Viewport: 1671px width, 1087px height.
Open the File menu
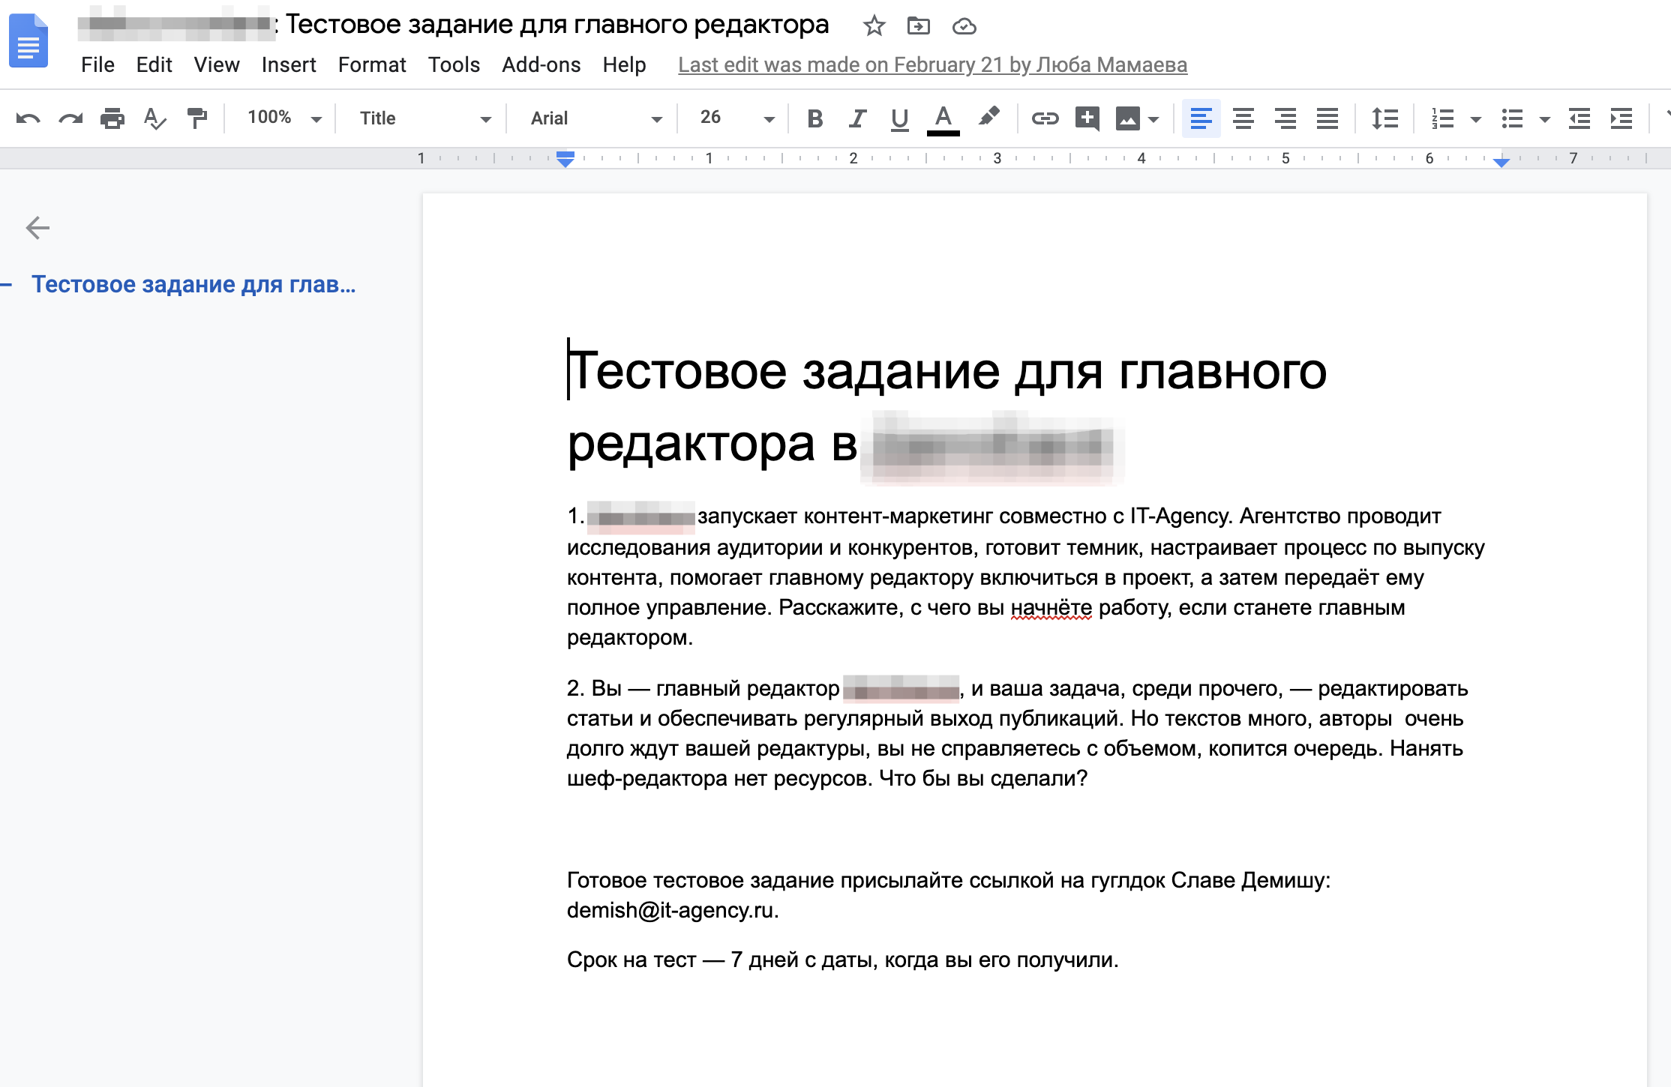[x=97, y=64]
